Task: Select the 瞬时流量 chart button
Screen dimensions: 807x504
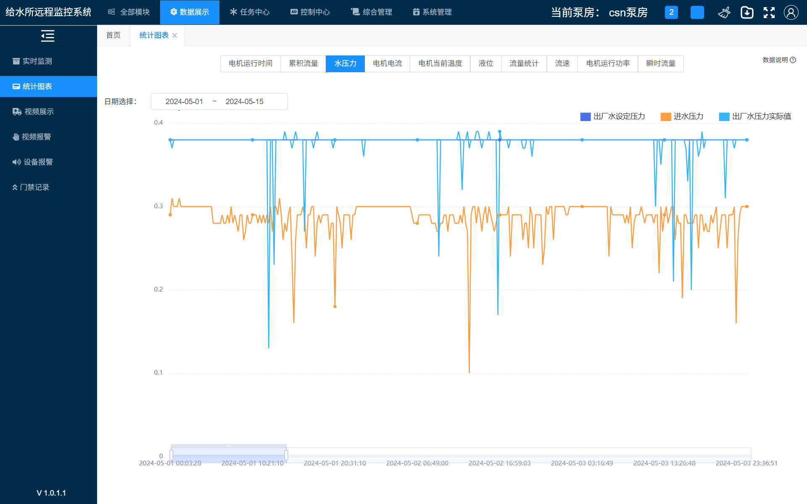Action: [x=660, y=63]
